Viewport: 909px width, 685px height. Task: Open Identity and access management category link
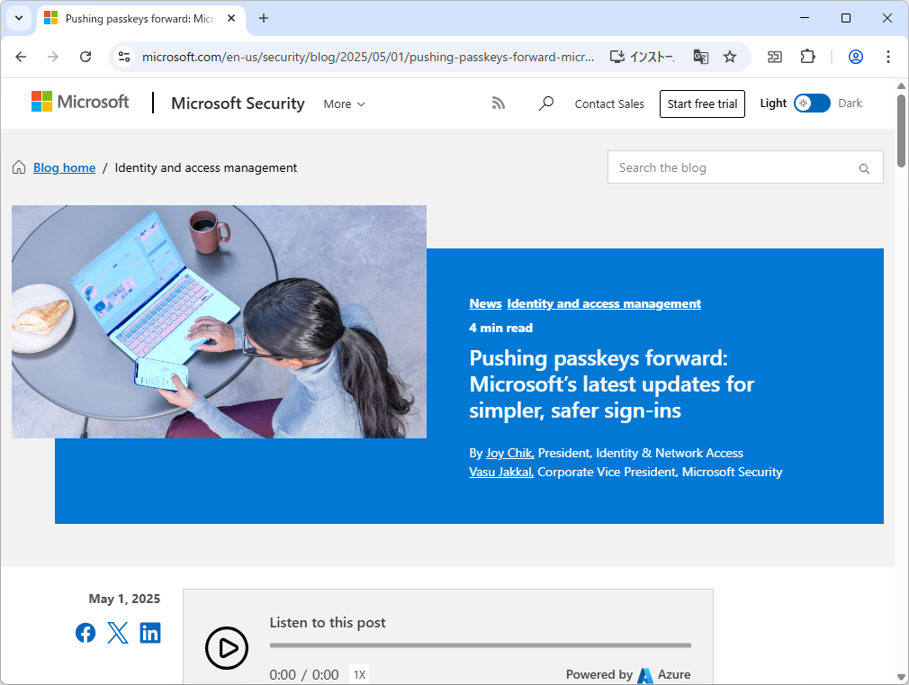[x=604, y=303]
